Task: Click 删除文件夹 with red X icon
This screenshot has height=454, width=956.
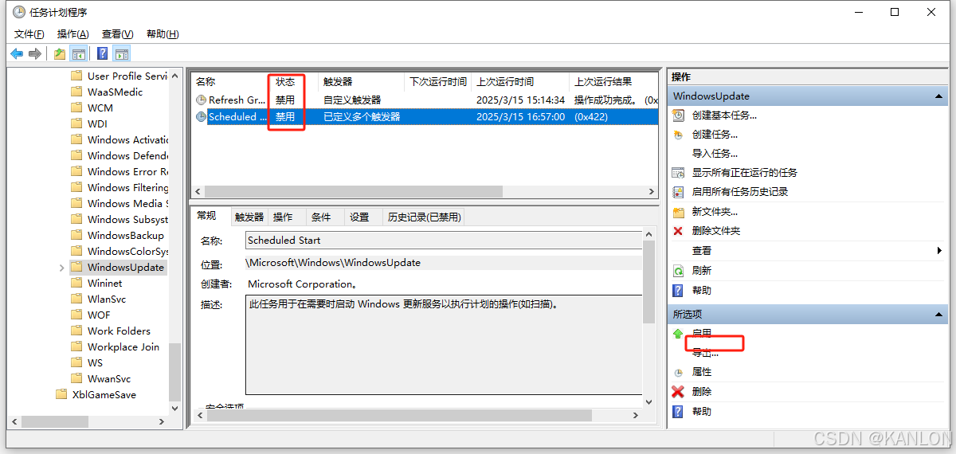Action: tap(715, 230)
